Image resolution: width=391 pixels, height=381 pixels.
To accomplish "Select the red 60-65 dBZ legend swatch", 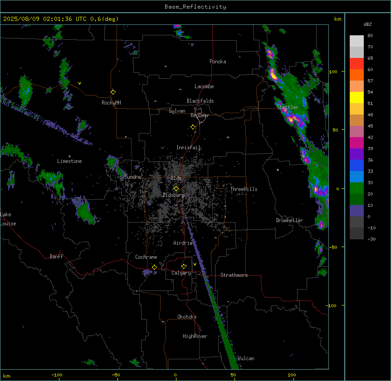I will coord(357,64).
